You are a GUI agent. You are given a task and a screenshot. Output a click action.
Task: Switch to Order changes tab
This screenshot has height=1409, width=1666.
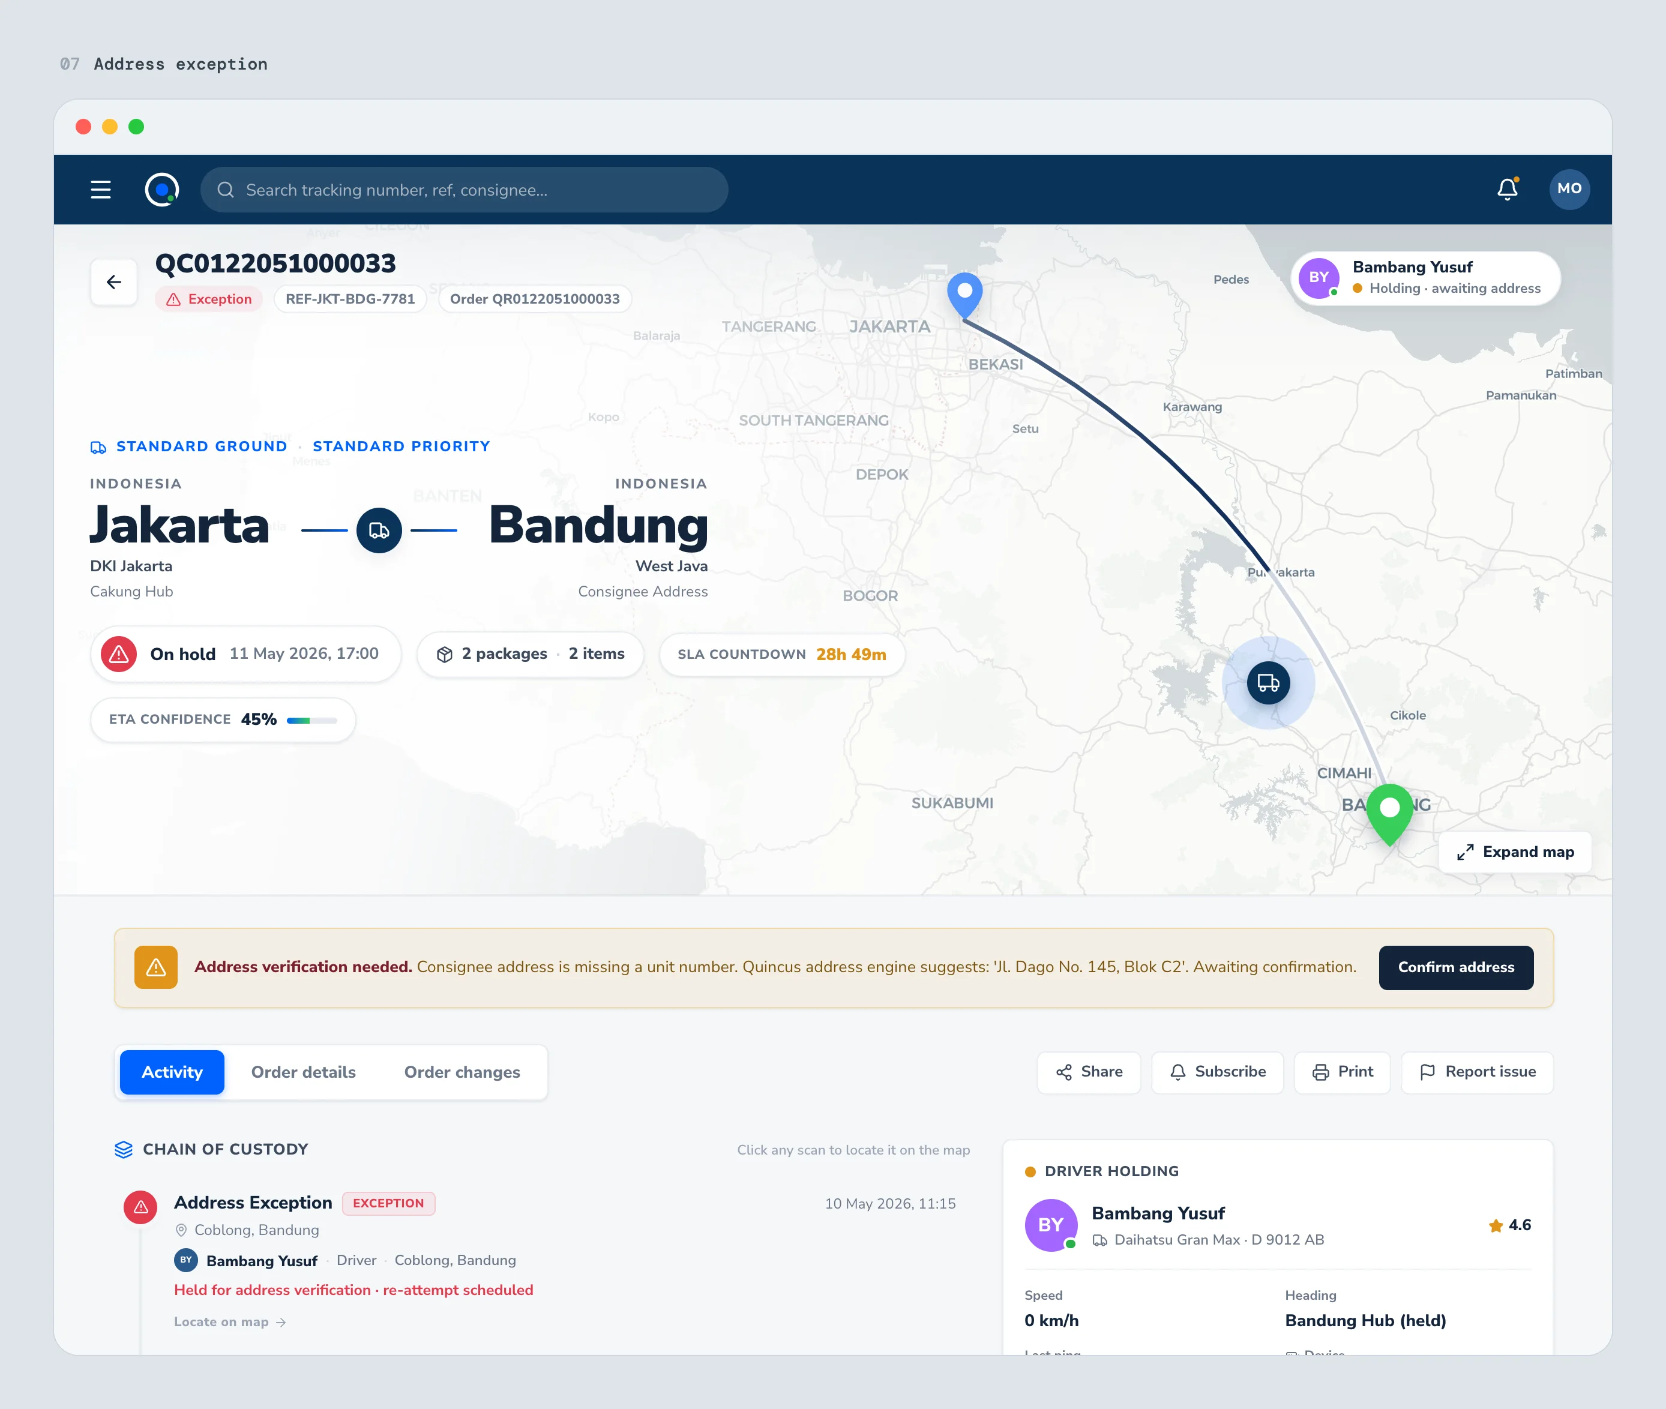pos(463,1072)
